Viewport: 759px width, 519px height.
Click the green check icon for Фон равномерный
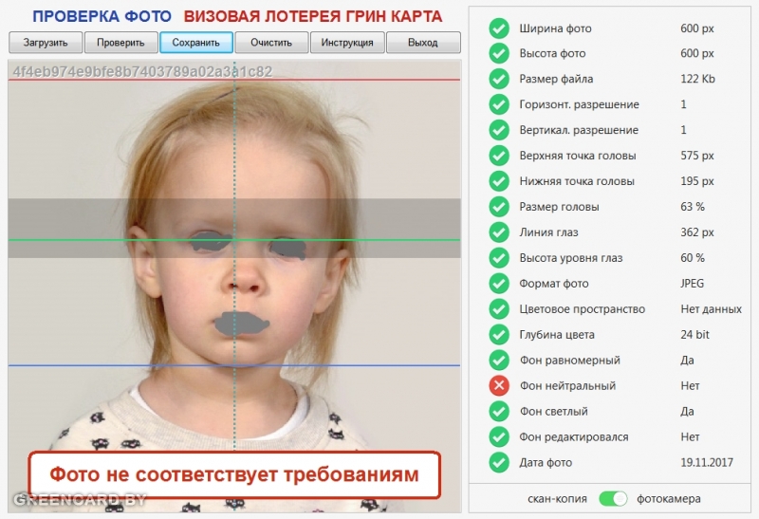click(x=499, y=361)
